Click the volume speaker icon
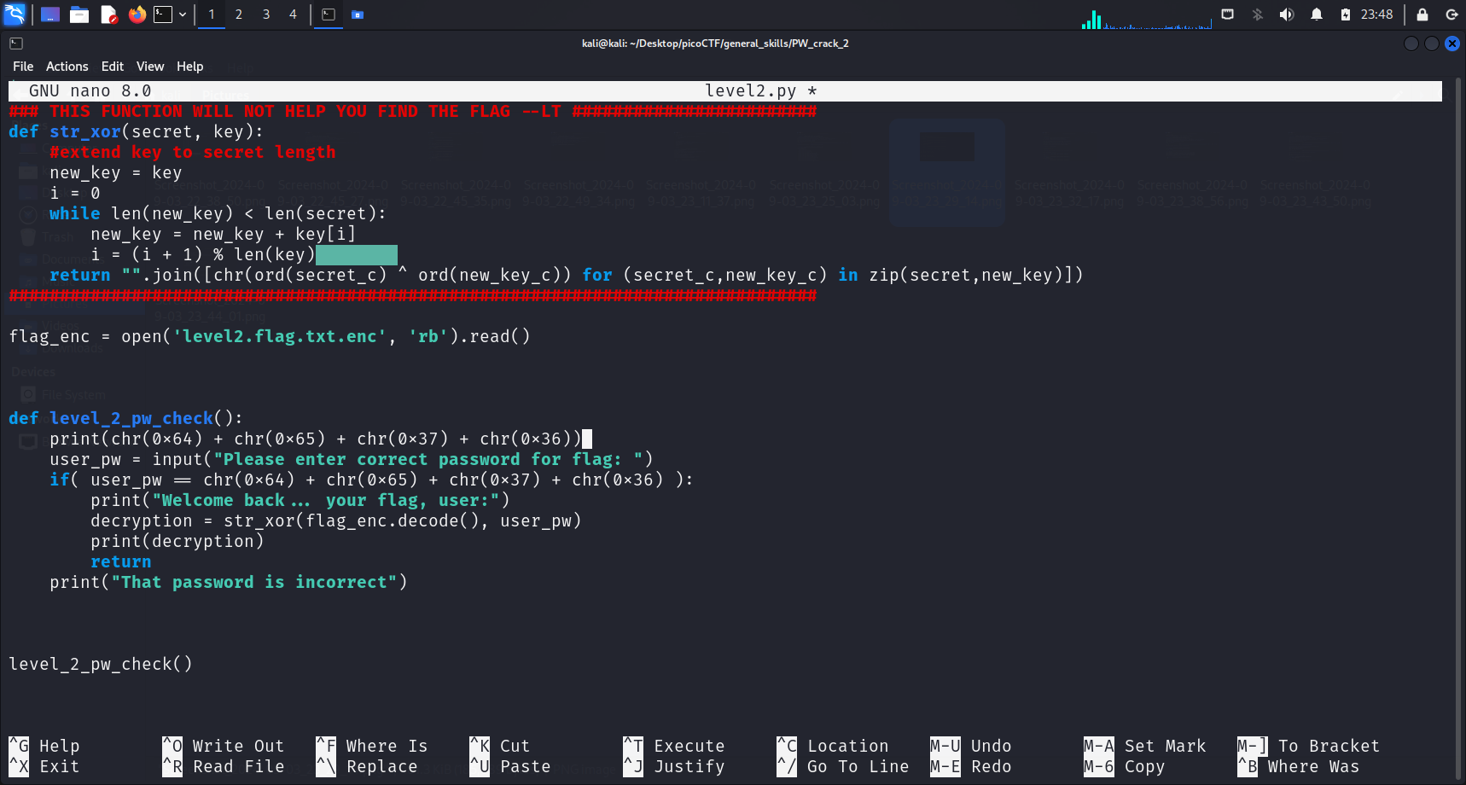The image size is (1466, 785). coord(1287,15)
